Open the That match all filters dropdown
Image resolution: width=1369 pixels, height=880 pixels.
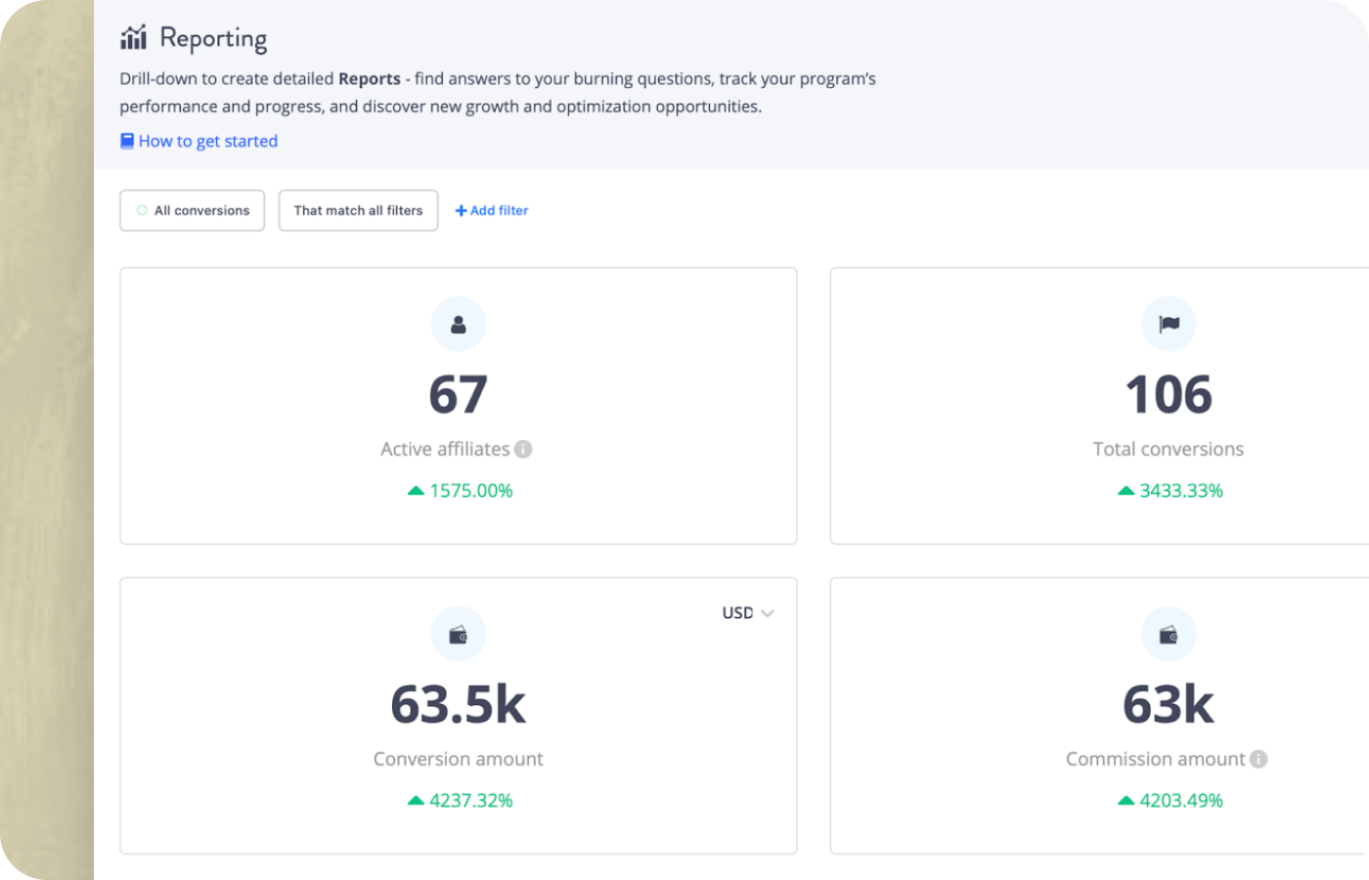pos(358,210)
